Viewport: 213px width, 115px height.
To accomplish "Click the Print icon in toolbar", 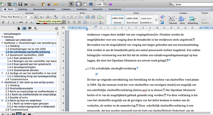I will 26,4.
